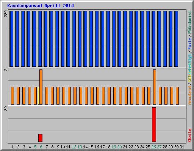Click the 289 maximum value axis label
Viewport: 194px width, 151px height.
6,14
